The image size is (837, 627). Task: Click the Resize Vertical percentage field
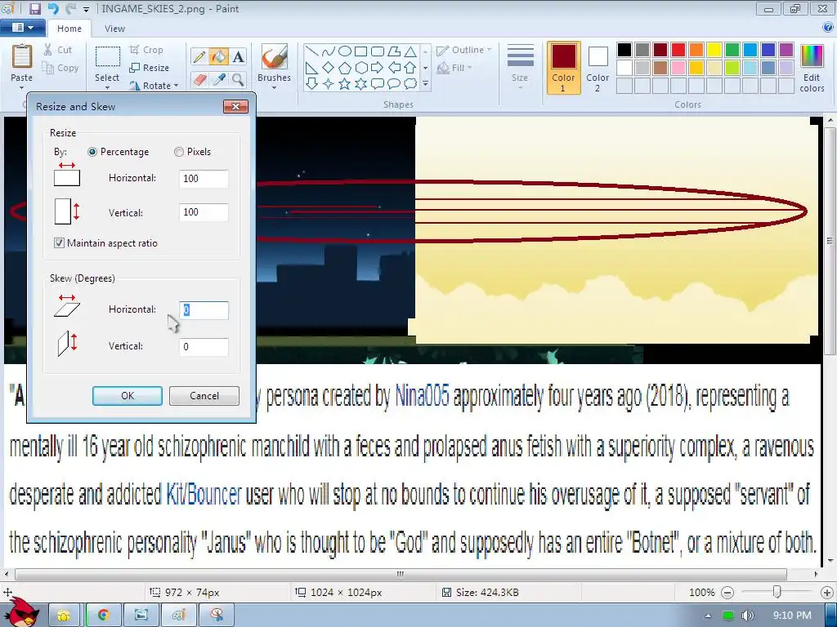[x=204, y=212]
